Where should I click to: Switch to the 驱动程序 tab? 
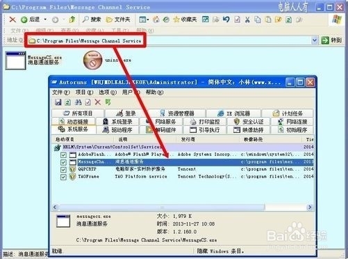117,129
